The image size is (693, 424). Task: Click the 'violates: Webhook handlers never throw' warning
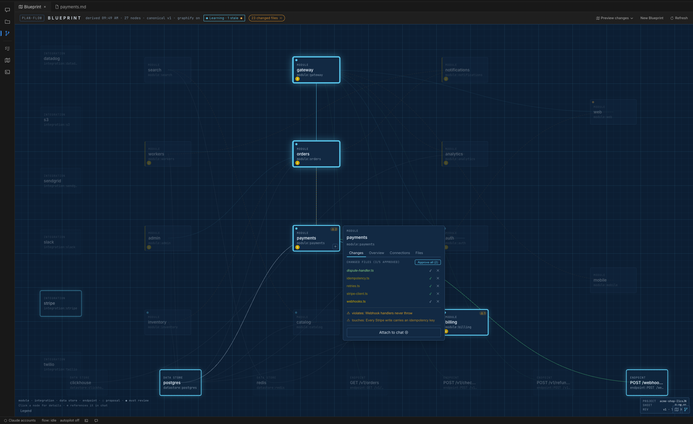click(x=380, y=313)
